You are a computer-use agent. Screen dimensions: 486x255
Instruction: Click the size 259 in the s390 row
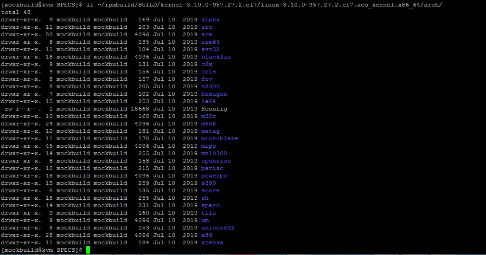click(x=144, y=183)
